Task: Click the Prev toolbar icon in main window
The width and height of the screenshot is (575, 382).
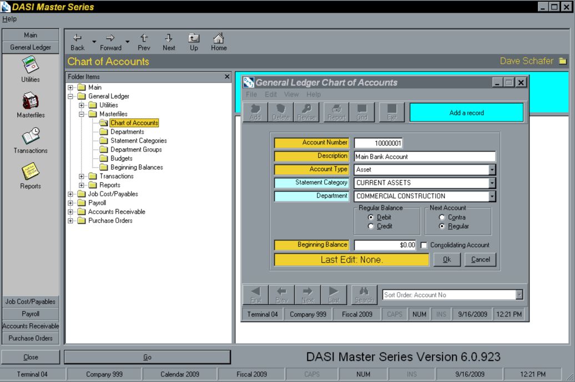Action: tap(144, 38)
